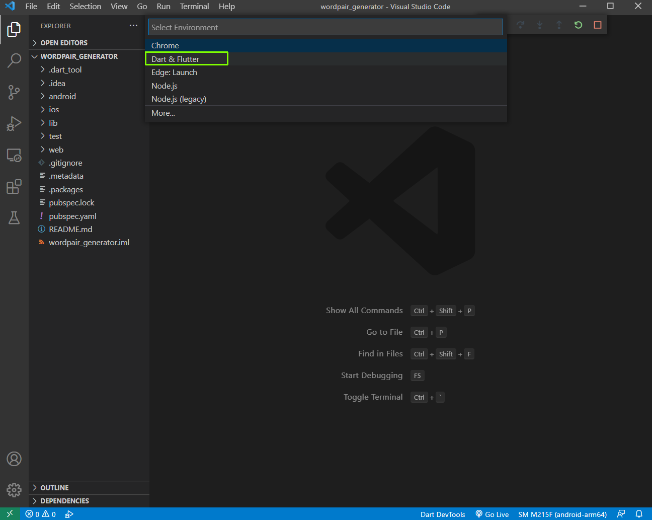Select Edge: Launch environment
Screen dimensions: 652x520
326,72
